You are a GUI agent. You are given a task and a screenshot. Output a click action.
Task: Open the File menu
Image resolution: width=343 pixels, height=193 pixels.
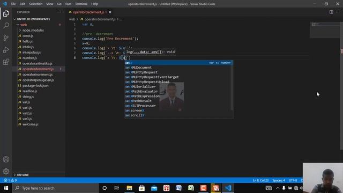[x=13, y=4]
